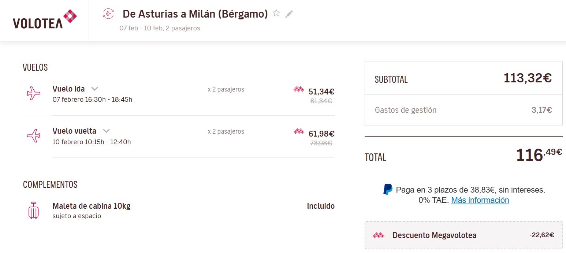Click the Megavolotea icon next to 51,34€
The width and height of the screenshot is (566, 253).
299,89
